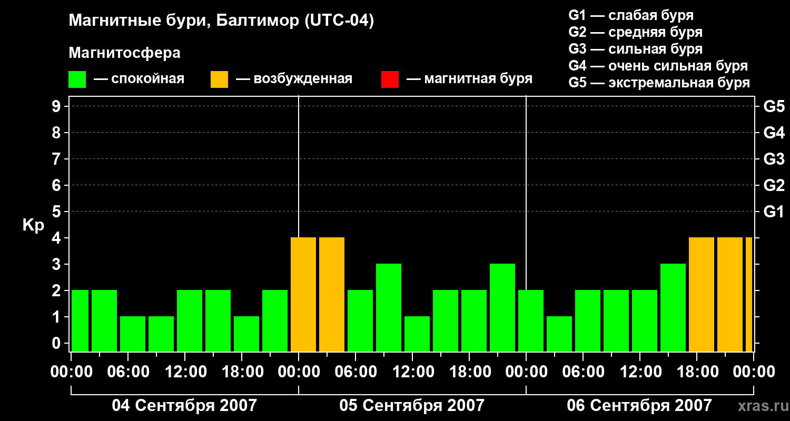
Task: Click the right-axis 'G3' storm level label
Action: (x=774, y=159)
